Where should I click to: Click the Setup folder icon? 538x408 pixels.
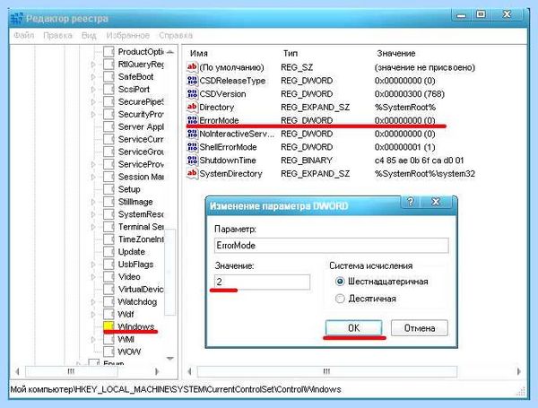pos(108,189)
